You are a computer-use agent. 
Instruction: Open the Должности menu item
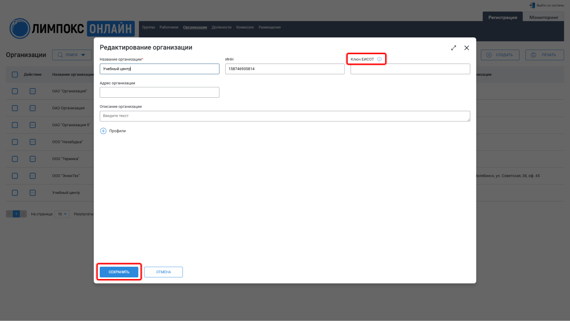pos(221,27)
